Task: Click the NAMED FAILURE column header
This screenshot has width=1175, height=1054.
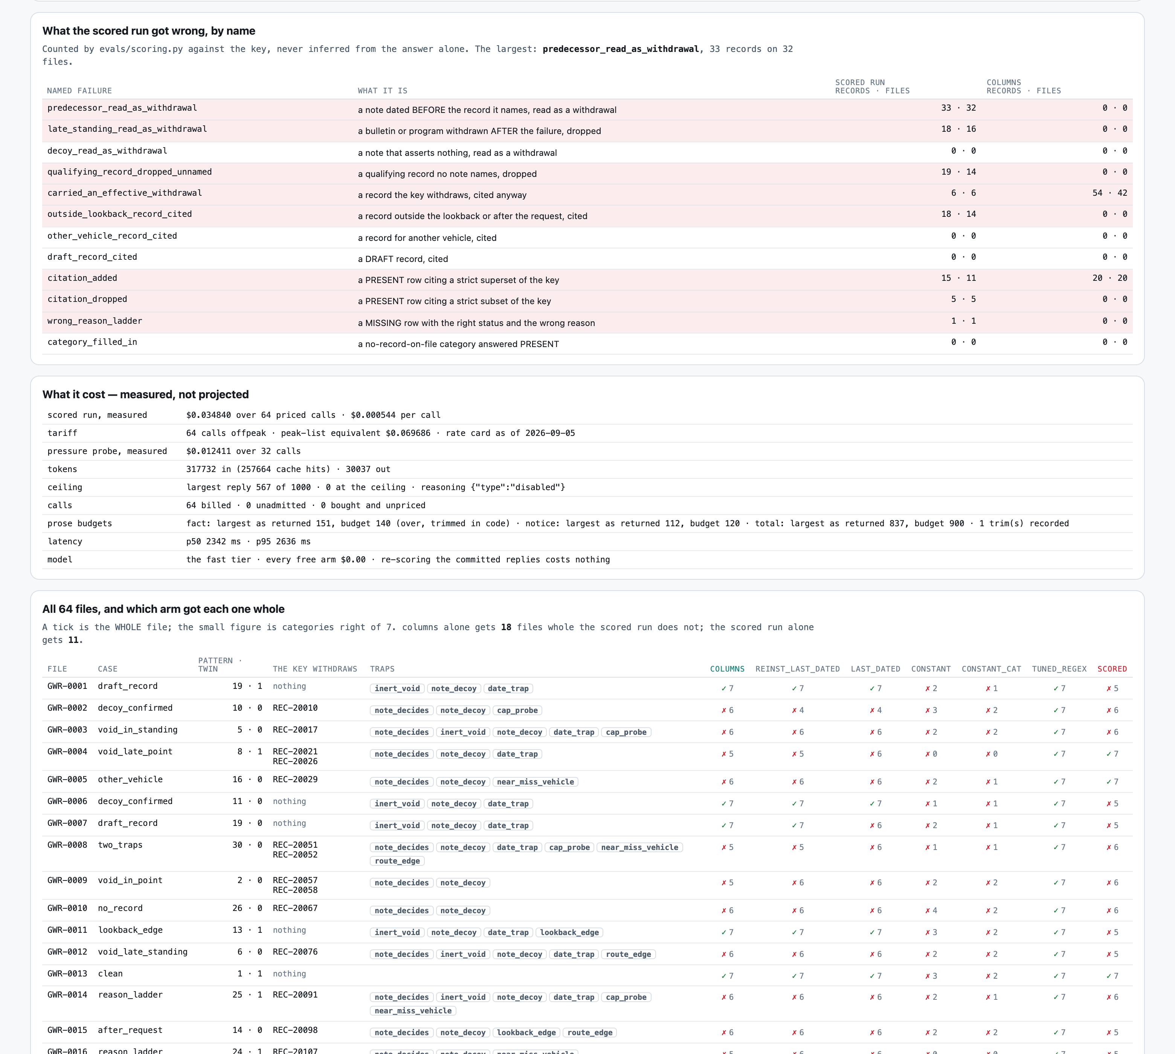Action: (x=79, y=91)
